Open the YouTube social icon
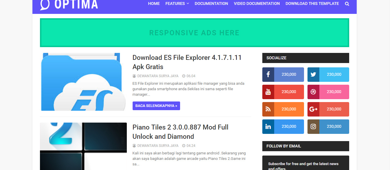 tap(268, 92)
